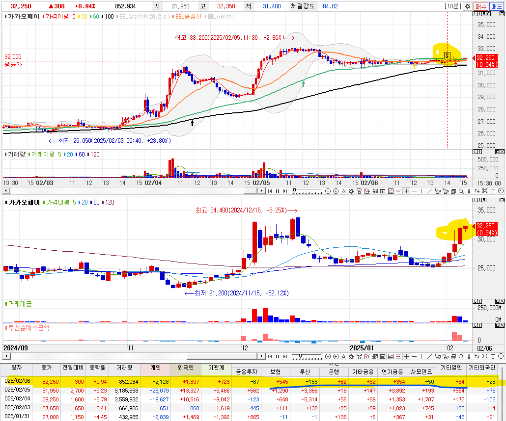
Task: Click 개인 column header in table
Action: point(156,368)
